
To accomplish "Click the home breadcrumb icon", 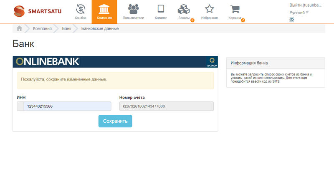I will pyautogui.click(x=19, y=28).
